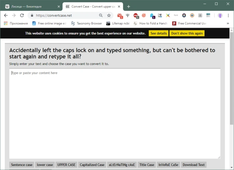This screenshot has width=234, height=170.
Task: Click the orange-ringed image extension icon
Action: coord(192,15)
